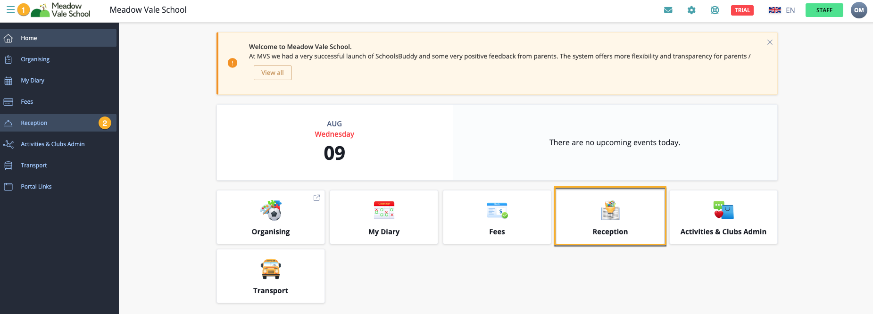Open the Transport icon in the sidebar
Screen dimensions: 873x314
(9, 165)
